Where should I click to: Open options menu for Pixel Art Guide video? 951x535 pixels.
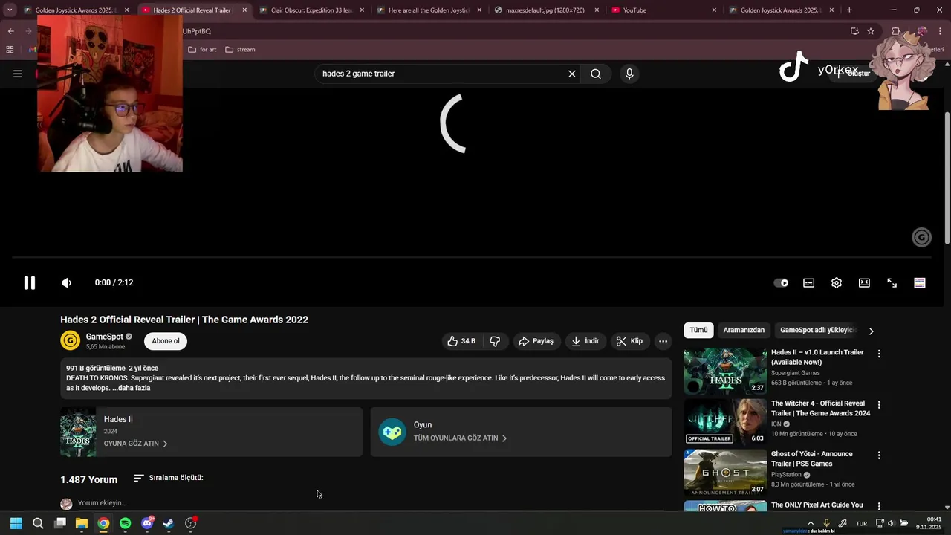[879, 506]
